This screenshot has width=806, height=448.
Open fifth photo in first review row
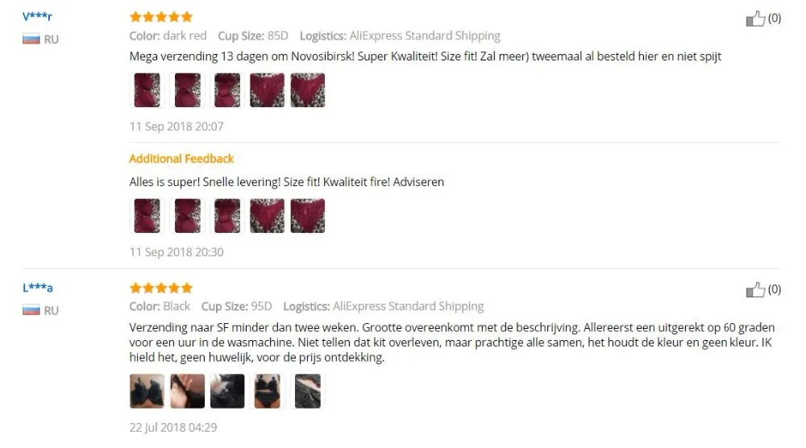pos(307,90)
